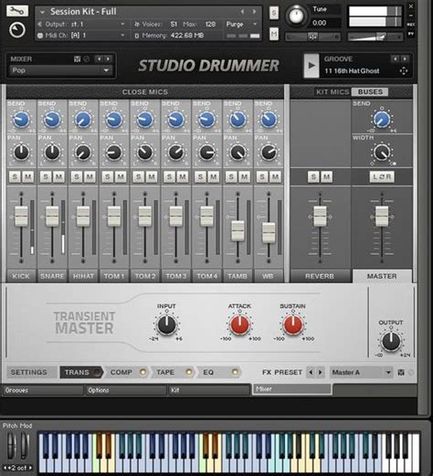
Task: Click the KICK channel volume fader
Action: pos(21,217)
